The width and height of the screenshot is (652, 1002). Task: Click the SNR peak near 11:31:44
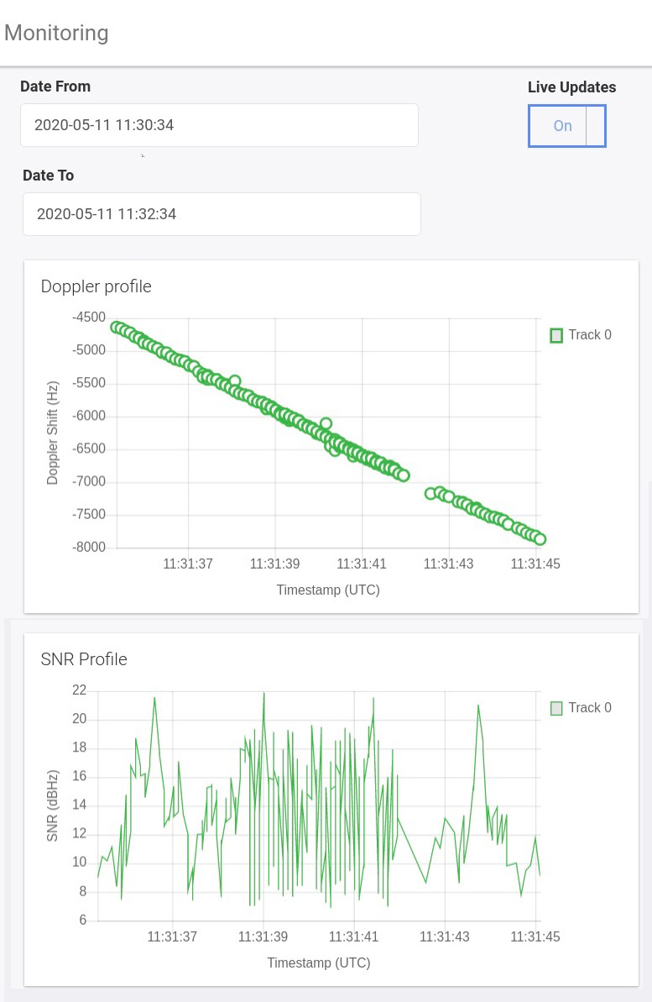pos(478,705)
